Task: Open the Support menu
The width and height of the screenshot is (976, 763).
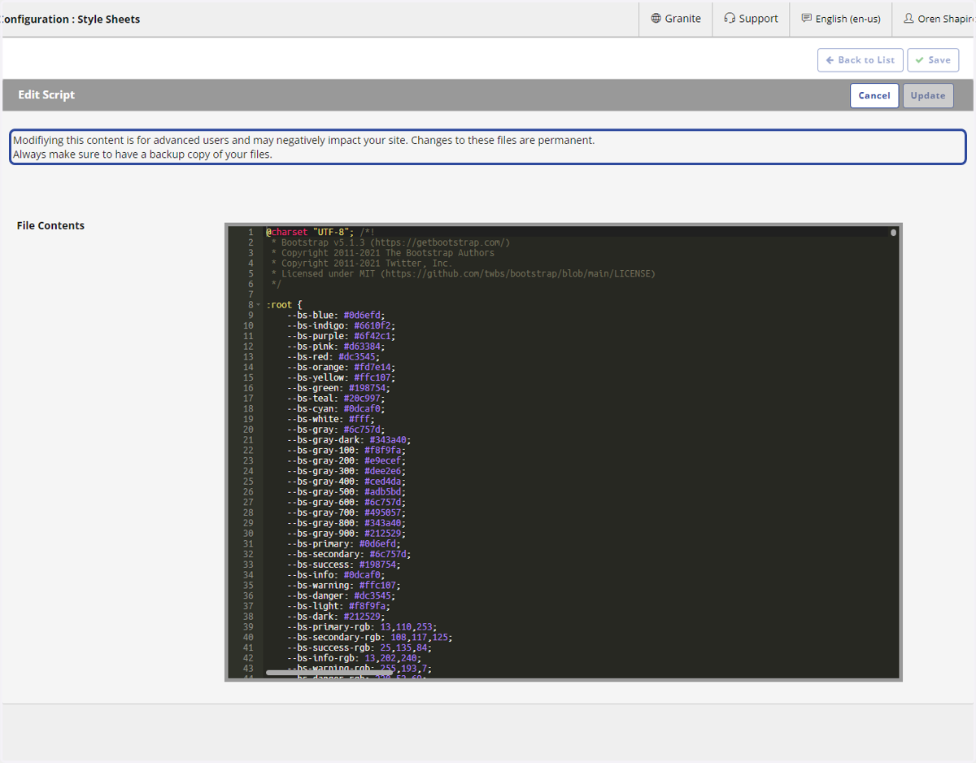Action: click(751, 19)
